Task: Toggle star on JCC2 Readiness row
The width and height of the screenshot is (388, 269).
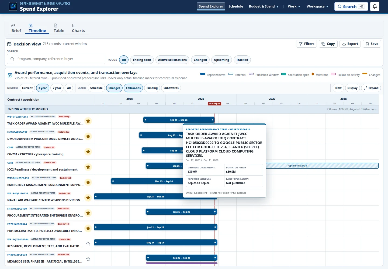Action: click(88, 167)
